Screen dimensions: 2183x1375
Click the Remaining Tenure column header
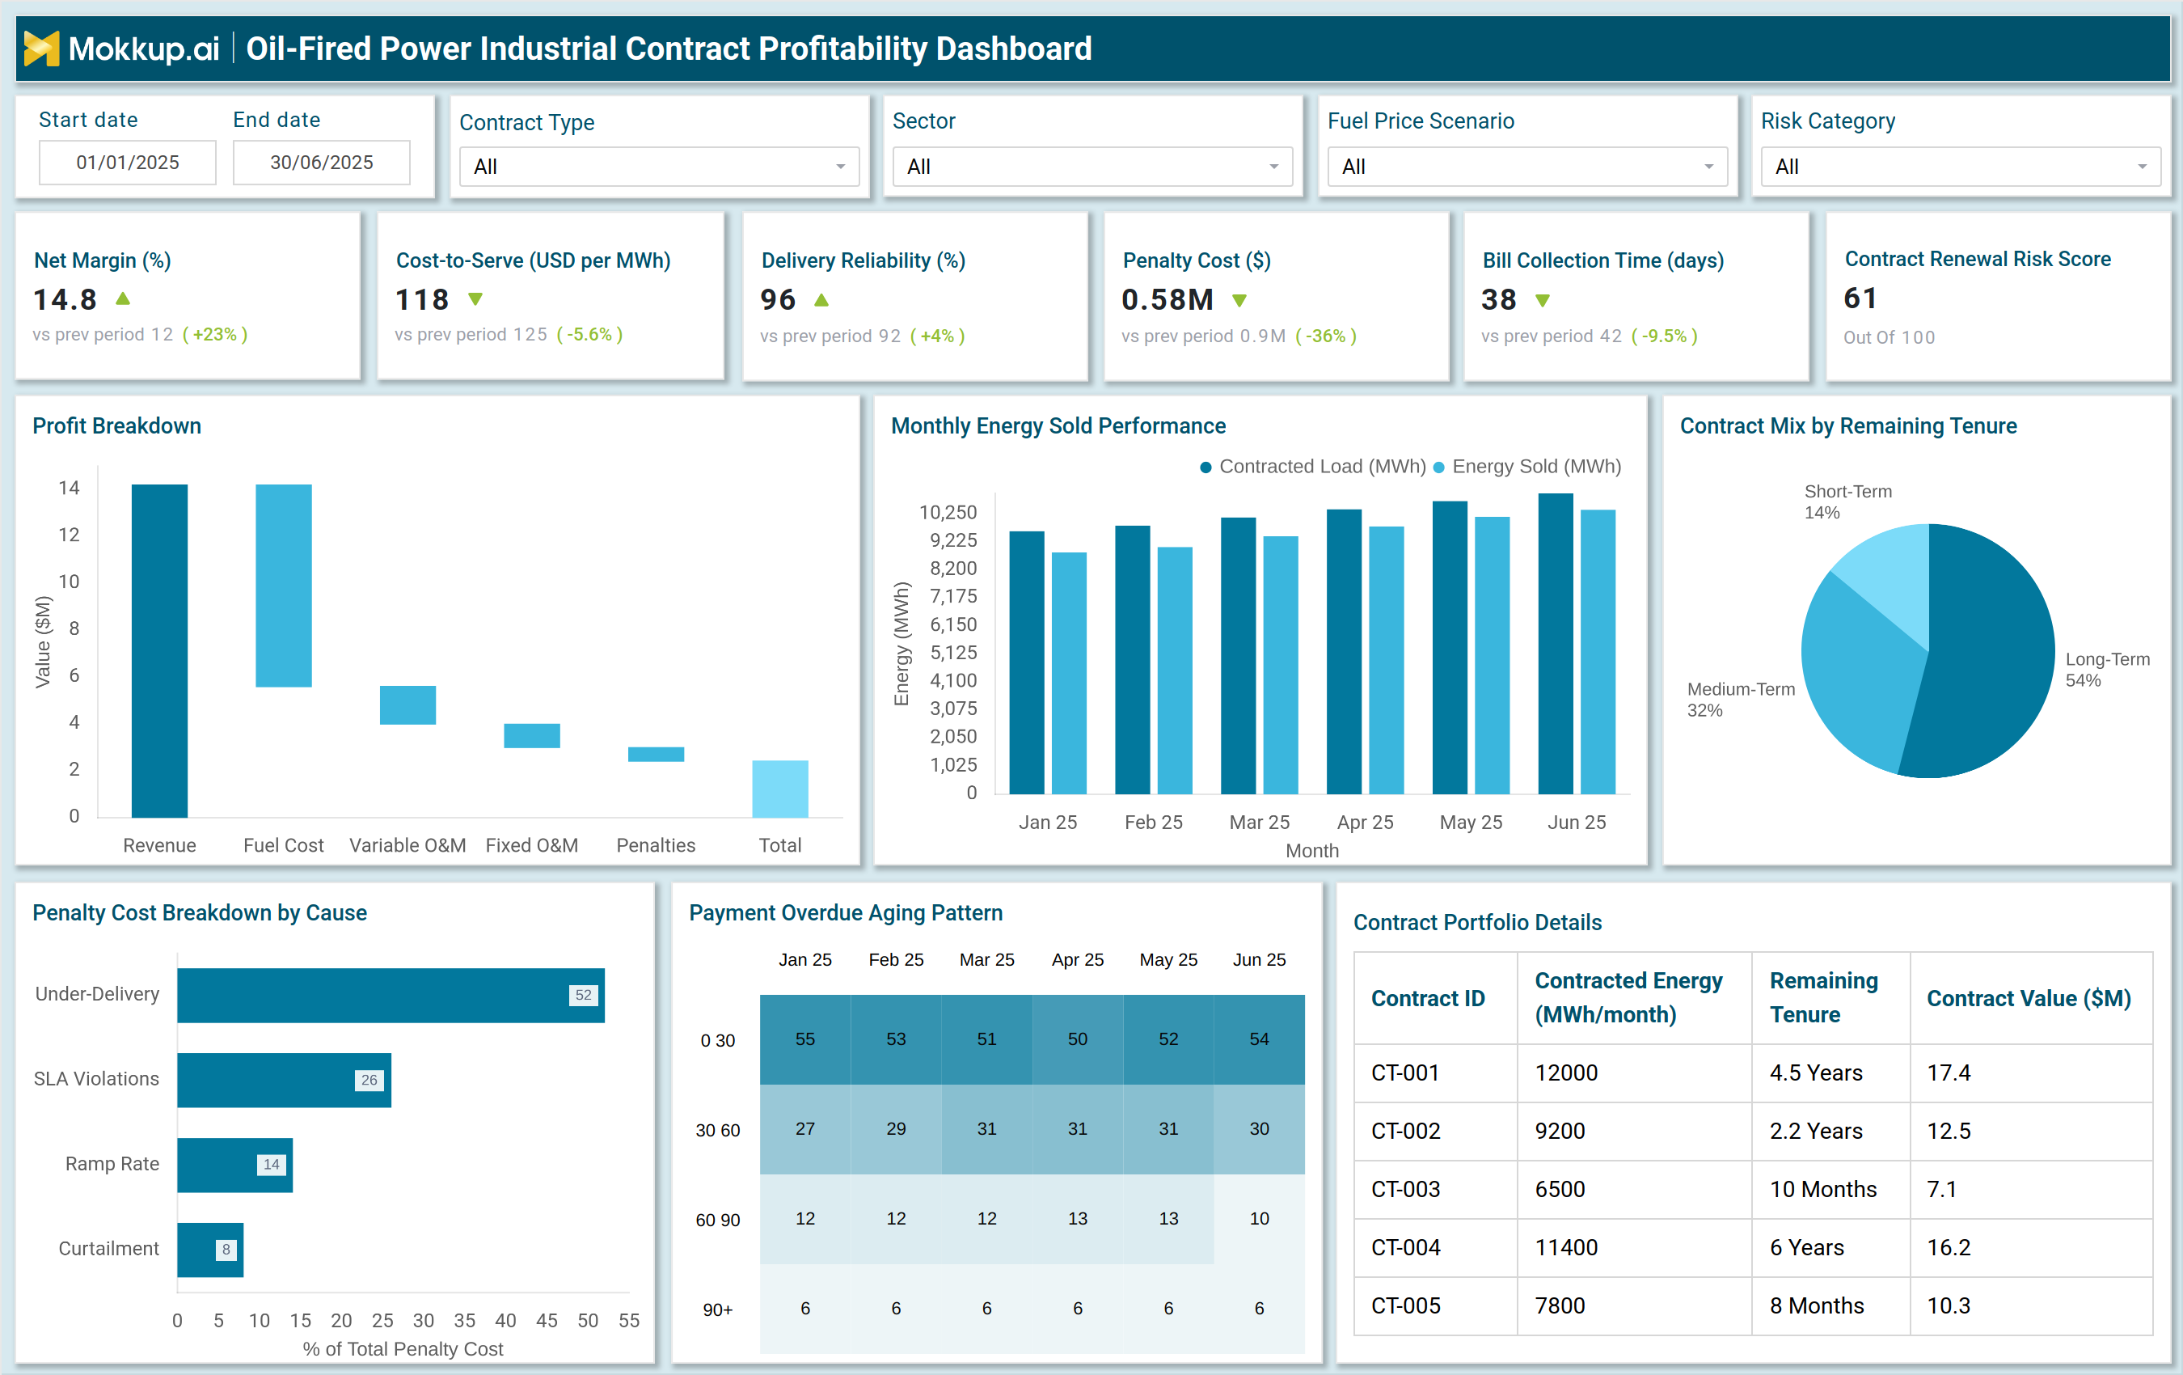point(1830,999)
